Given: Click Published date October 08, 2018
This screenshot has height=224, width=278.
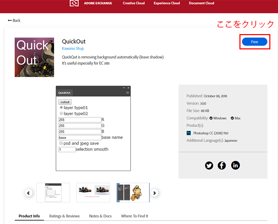Looking at the screenshot, I should (215, 96).
